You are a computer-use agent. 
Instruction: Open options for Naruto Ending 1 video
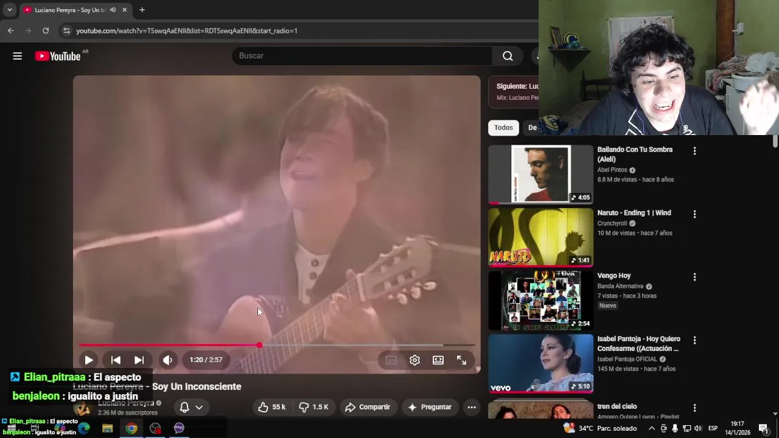[694, 214]
